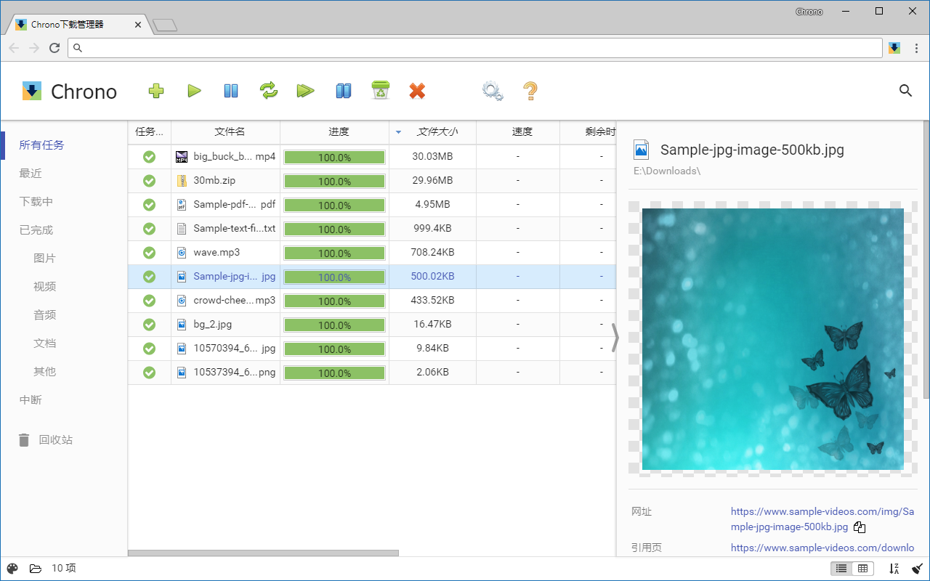The height and width of the screenshot is (581, 930).
Task: Add a new download task with plus icon
Action: click(x=156, y=91)
